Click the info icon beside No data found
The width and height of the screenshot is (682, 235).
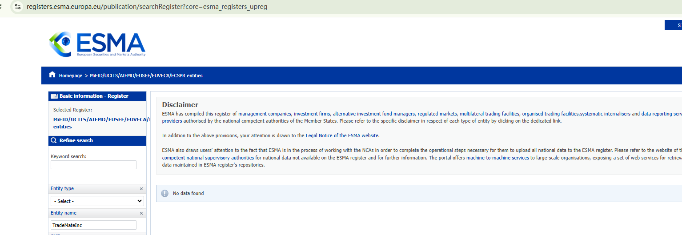[164, 193]
